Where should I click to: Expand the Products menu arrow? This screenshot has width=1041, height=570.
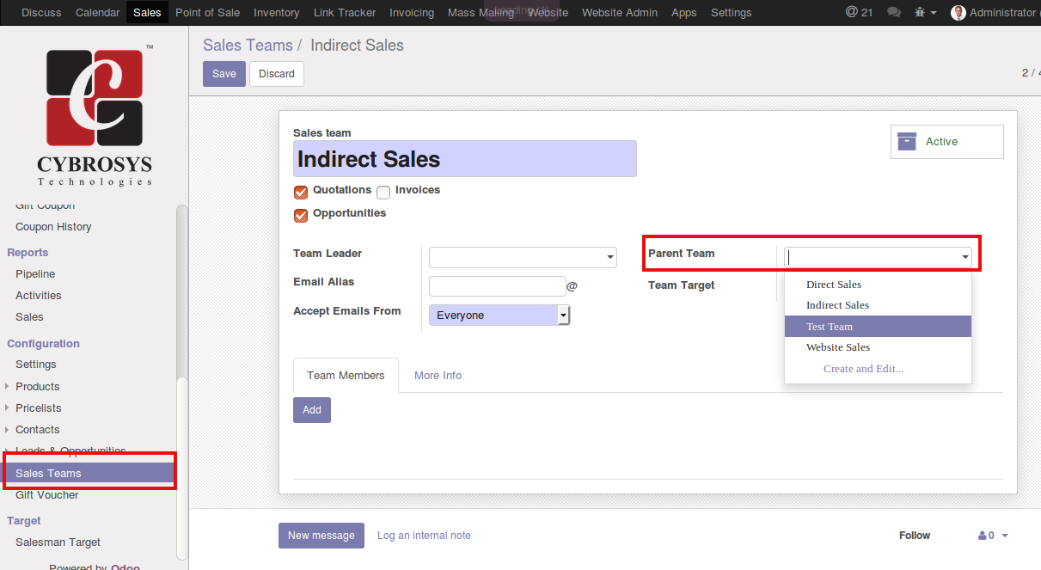pyautogui.click(x=8, y=386)
